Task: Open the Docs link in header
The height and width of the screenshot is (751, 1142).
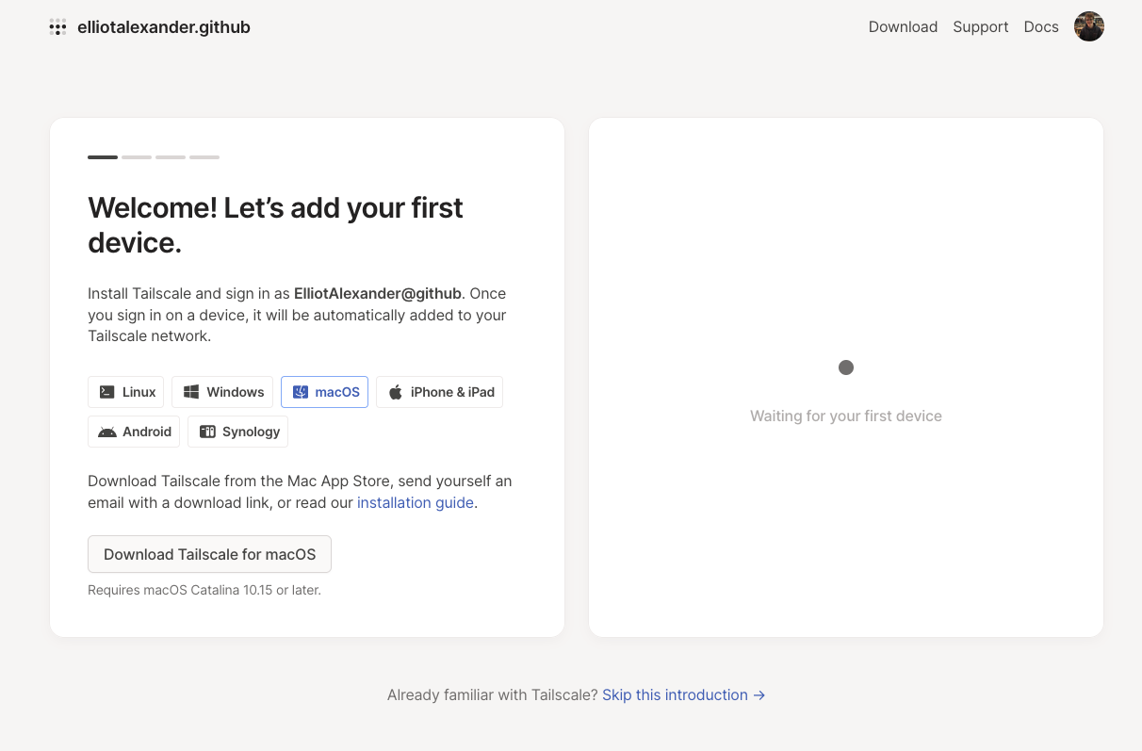Action: pos(1041,26)
